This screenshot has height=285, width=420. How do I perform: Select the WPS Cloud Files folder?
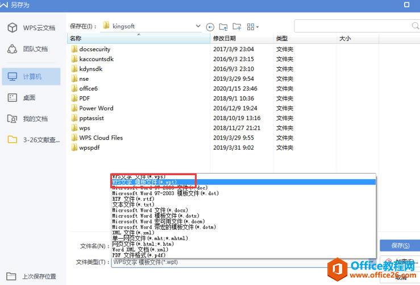tap(97, 138)
